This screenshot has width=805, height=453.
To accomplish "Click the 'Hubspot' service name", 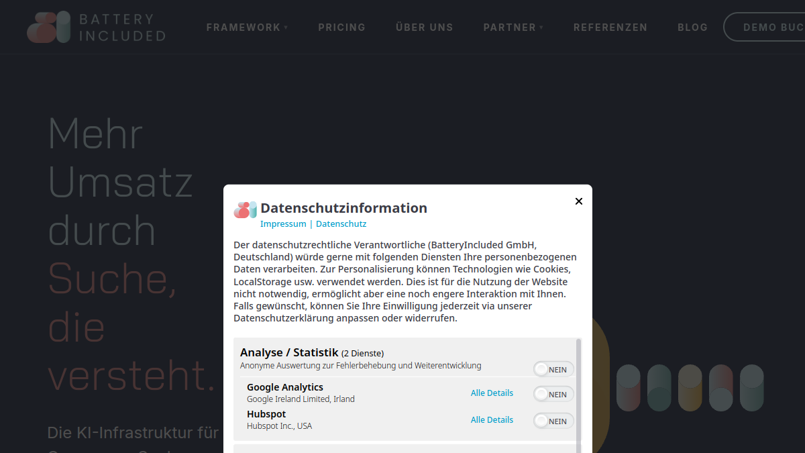I will point(266,414).
